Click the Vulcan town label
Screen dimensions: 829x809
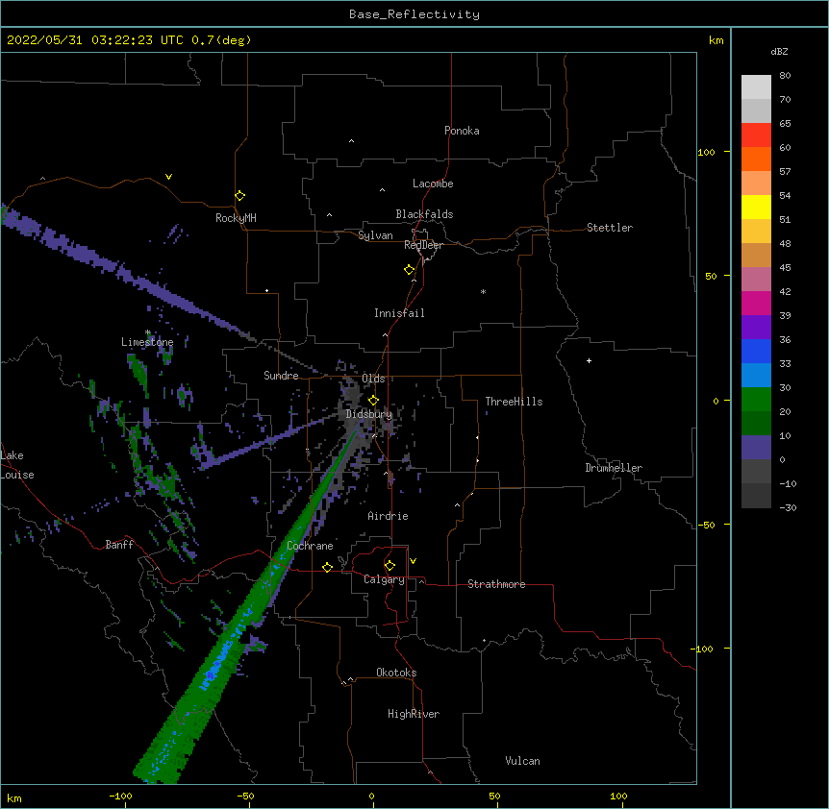coord(522,761)
